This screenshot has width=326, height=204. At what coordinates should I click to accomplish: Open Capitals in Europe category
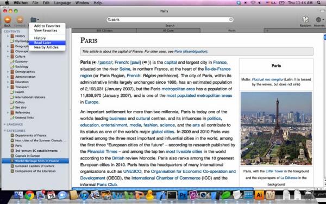(28, 156)
